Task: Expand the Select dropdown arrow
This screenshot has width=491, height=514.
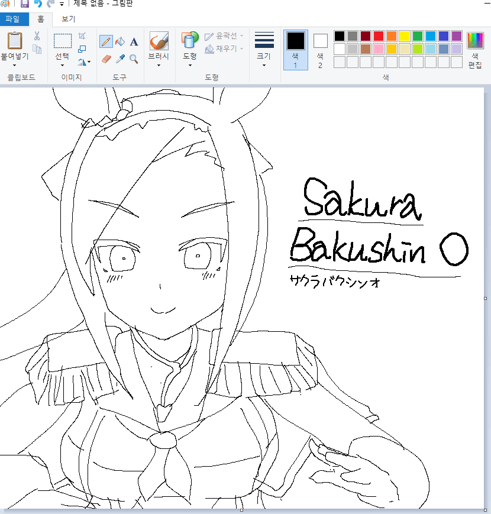Action: tap(62, 65)
